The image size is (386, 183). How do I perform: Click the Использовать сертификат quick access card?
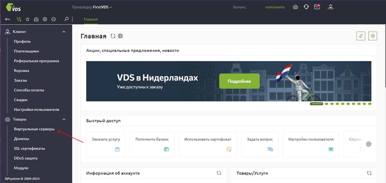click(x=208, y=144)
